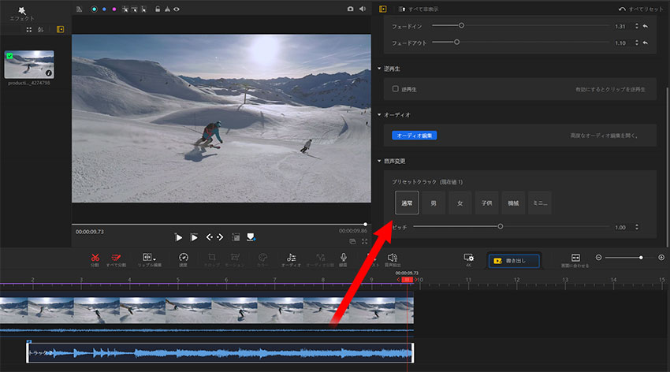Viewport: 670px width, 372px height.
Task: Click the mirror/flip triangle icon above preview
Action: (x=167, y=9)
